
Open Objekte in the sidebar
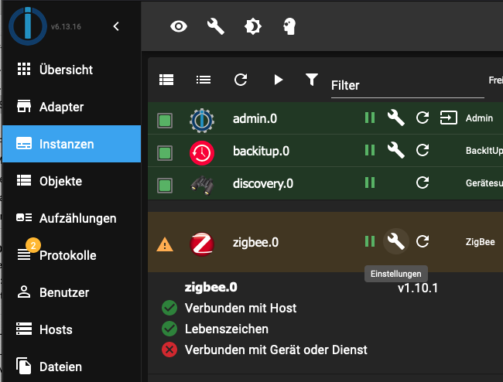coord(72,181)
